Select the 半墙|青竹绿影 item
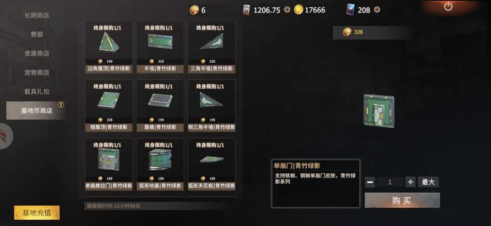This screenshot has height=226, width=491. pos(160,48)
